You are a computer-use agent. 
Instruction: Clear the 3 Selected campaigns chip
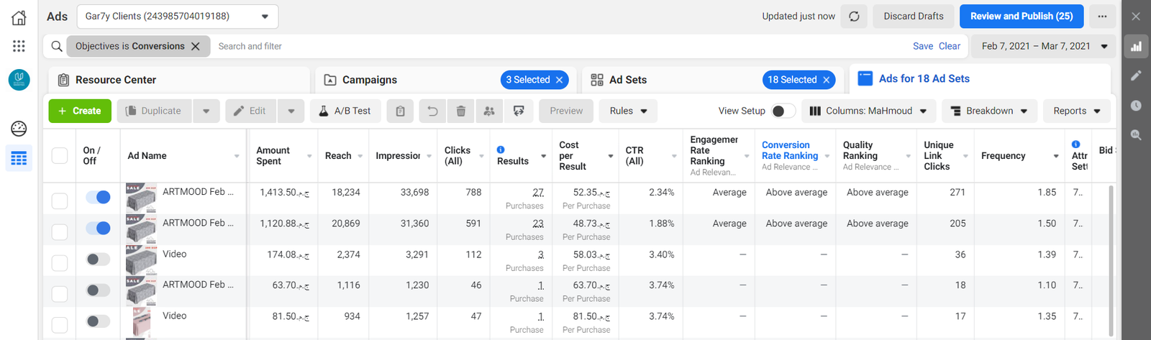click(x=560, y=80)
